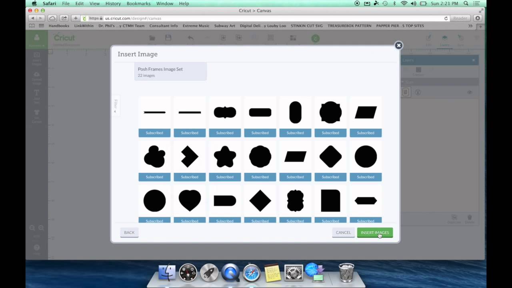This screenshot has width=512, height=288.
Task: Select the bracket-ended label frame image
Action: click(x=225, y=112)
